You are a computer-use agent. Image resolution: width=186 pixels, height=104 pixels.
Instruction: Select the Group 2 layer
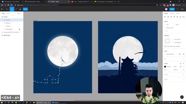(x=12, y=26)
